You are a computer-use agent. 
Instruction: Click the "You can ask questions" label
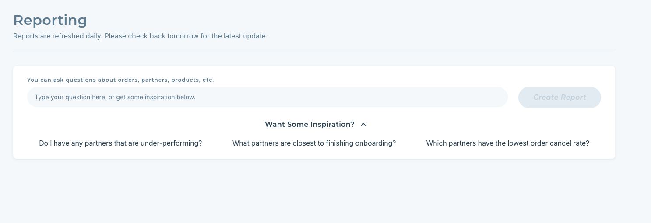coord(120,80)
